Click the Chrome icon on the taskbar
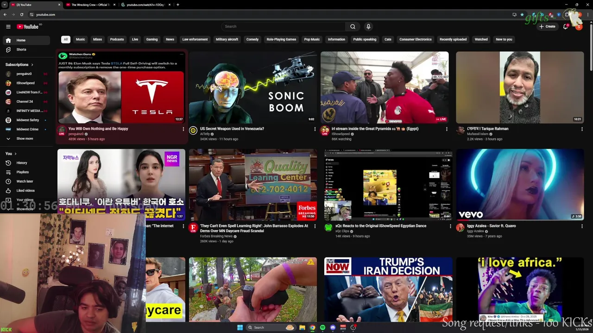The width and height of the screenshot is (593, 333). click(312, 327)
